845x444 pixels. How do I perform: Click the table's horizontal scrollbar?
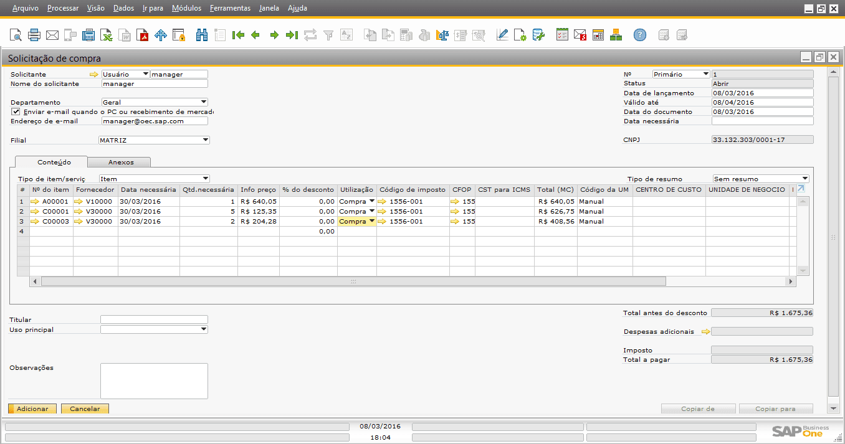pos(353,281)
